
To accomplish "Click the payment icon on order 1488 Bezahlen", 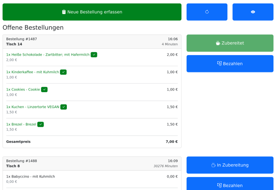I will 220,185.
